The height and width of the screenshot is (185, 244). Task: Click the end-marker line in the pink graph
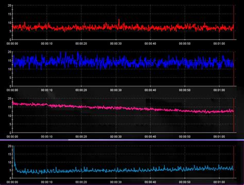click(x=234, y=115)
